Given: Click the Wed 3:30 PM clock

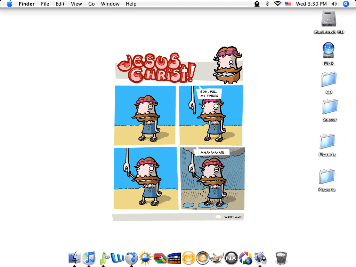Looking at the screenshot, I should [311, 4].
